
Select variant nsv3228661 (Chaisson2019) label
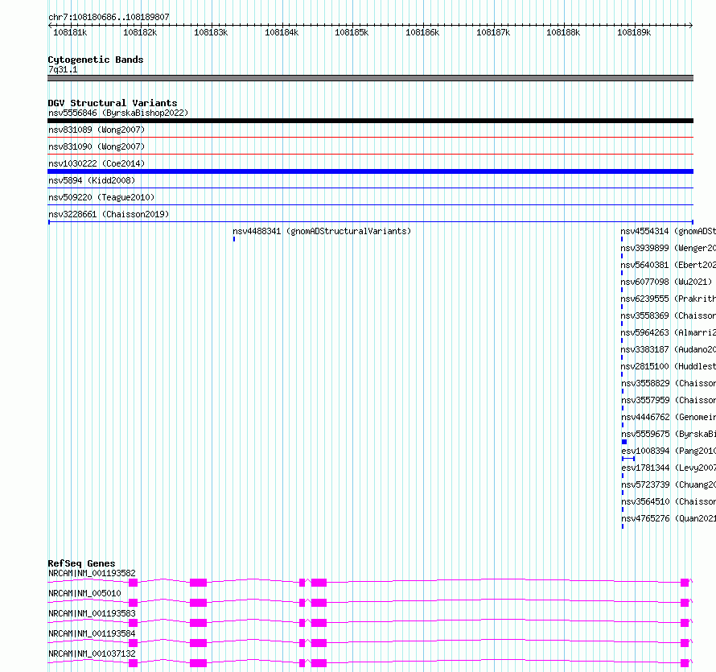point(109,214)
